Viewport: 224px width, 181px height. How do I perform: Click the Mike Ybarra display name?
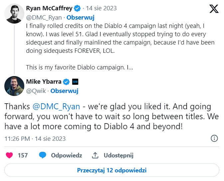point(44,82)
